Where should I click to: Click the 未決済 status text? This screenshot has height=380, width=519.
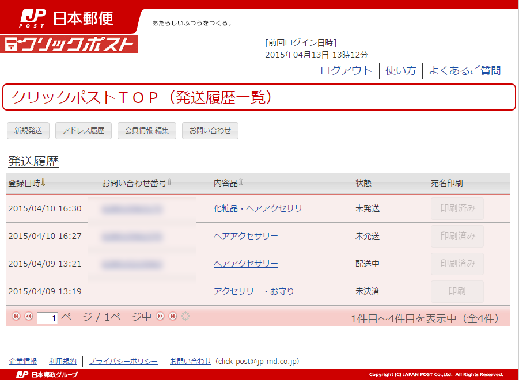tap(368, 291)
